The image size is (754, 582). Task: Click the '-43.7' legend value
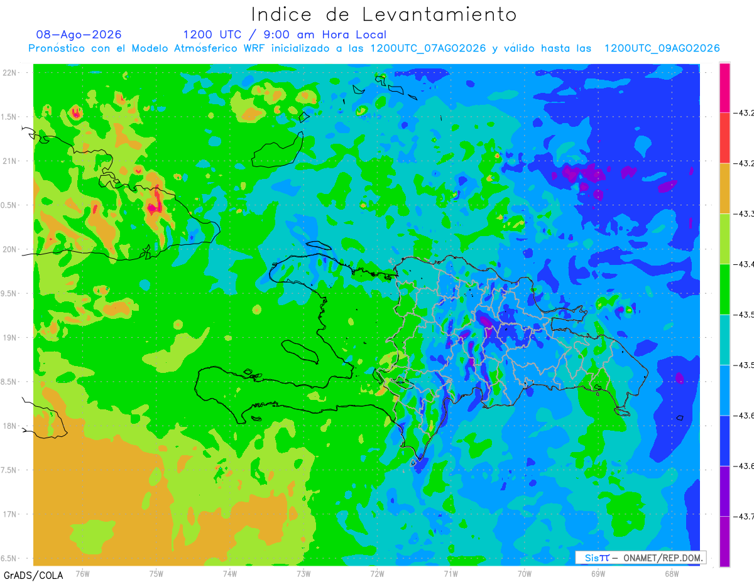click(743, 516)
